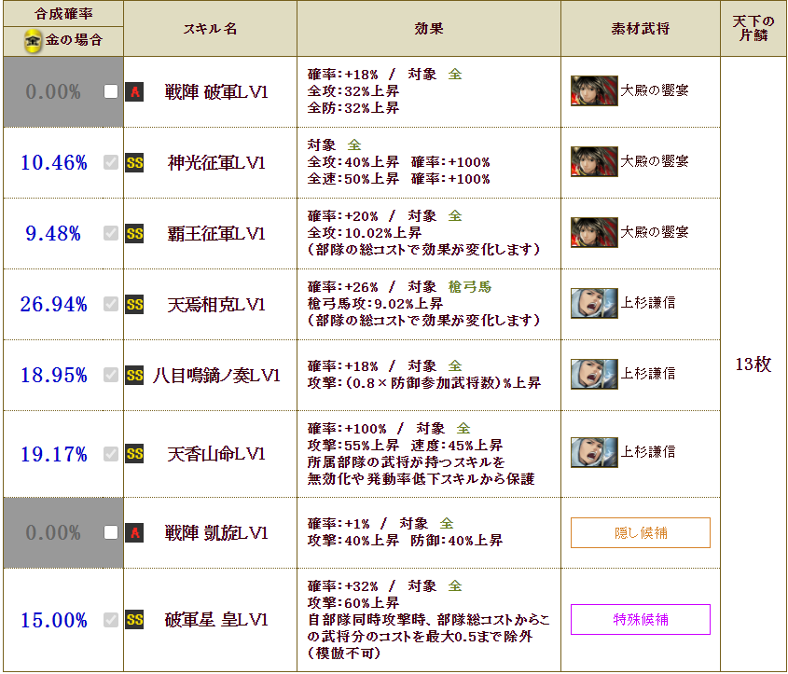Click the SS rank badge for 天焉相克LV1
Screen dimensions: 788x674
tap(134, 304)
